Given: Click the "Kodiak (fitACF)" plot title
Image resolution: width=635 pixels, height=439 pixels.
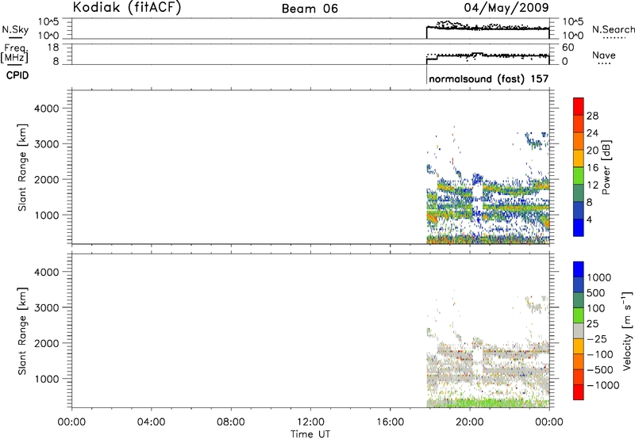Looking at the screenshot, I should 127,7.
